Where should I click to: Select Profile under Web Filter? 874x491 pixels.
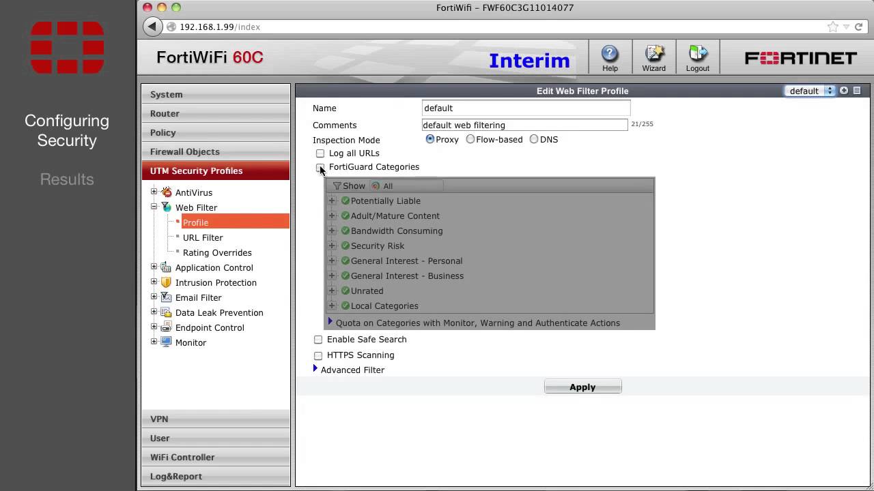click(x=235, y=222)
